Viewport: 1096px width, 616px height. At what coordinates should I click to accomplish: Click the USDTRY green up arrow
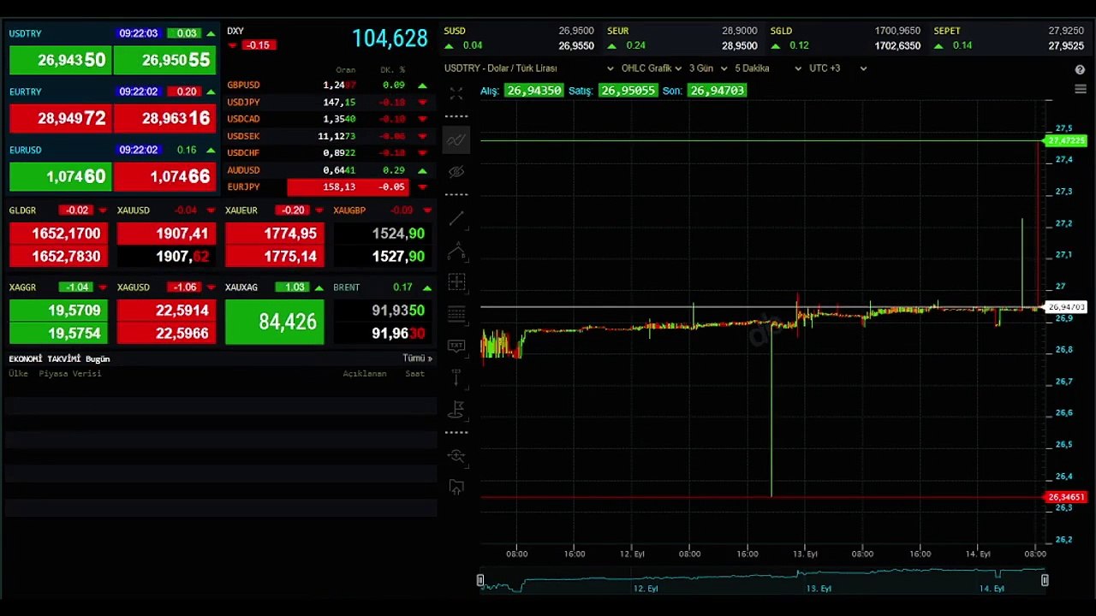(211, 34)
